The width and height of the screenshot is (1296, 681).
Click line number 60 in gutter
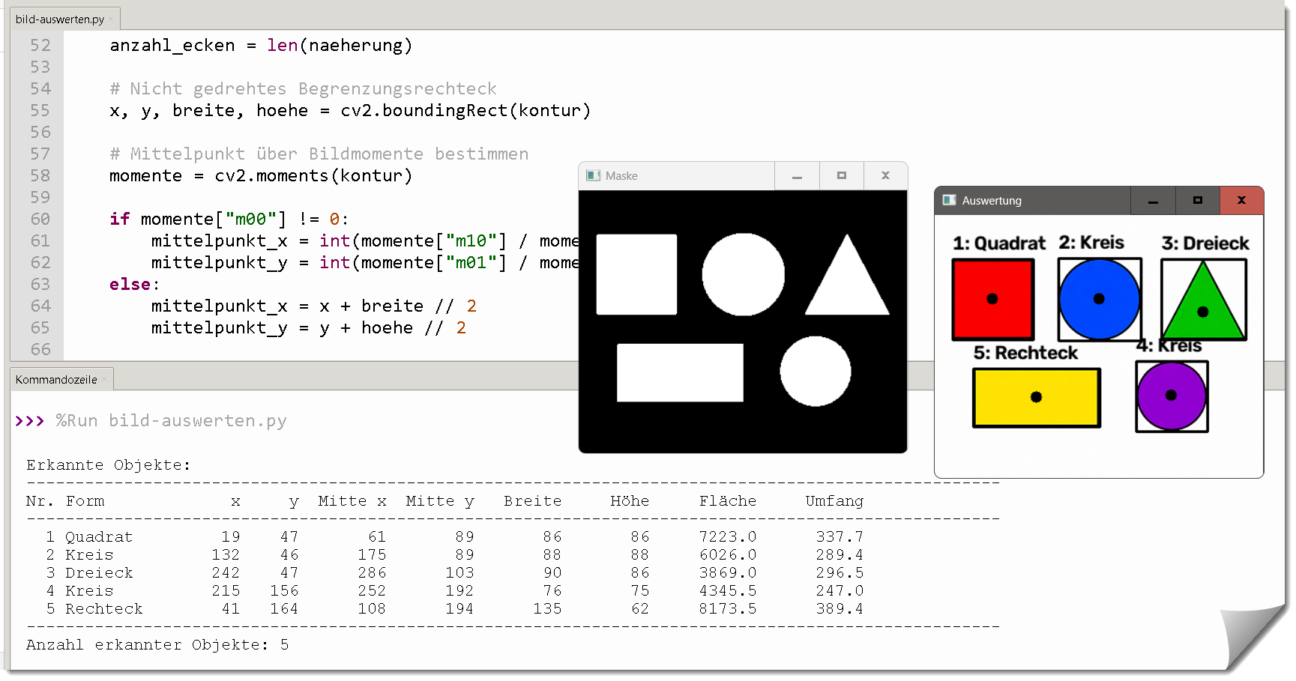pos(40,220)
